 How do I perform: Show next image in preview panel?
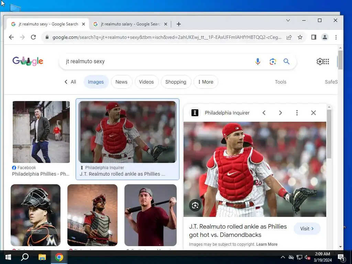[x=280, y=113]
